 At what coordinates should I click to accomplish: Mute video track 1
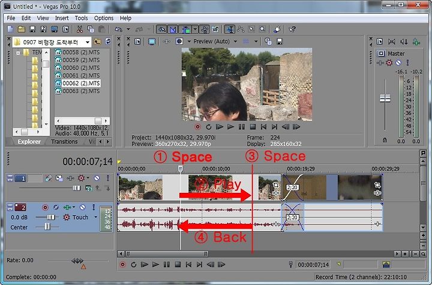pyautogui.click(x=97, y=178)
